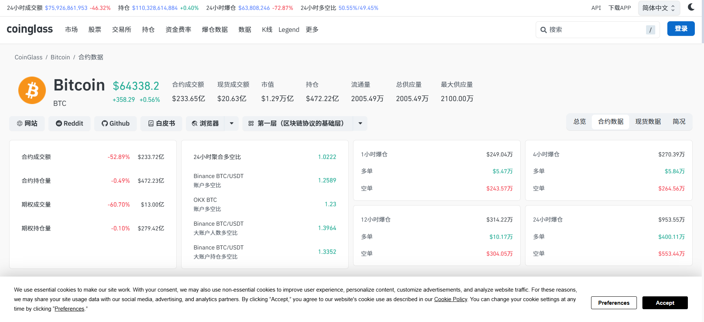This screenshot has width=704, height=322.
Task: Click the 24小时成交额 ticker value
Action: pyautogui.click(x=66, y=8)
